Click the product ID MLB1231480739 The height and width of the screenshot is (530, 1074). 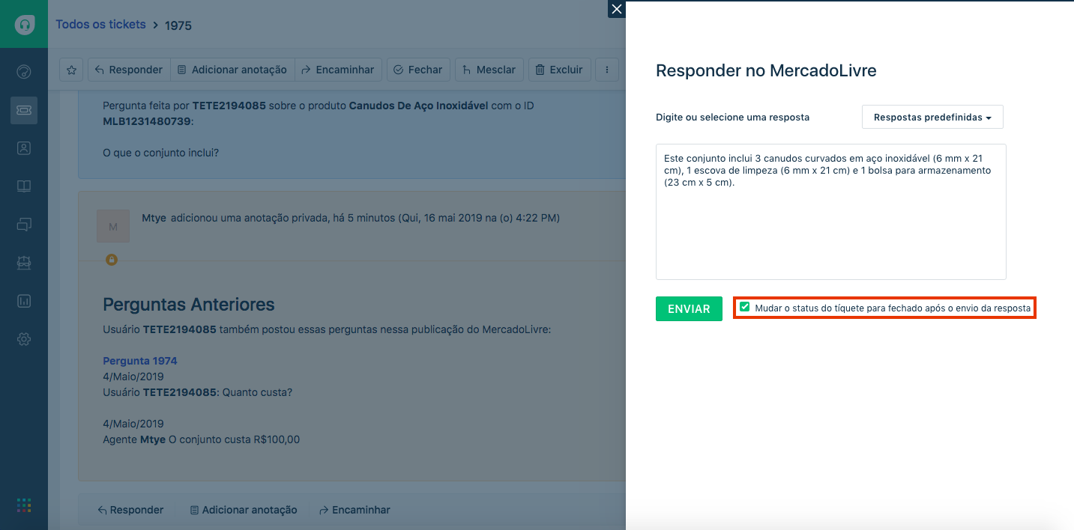148,121
